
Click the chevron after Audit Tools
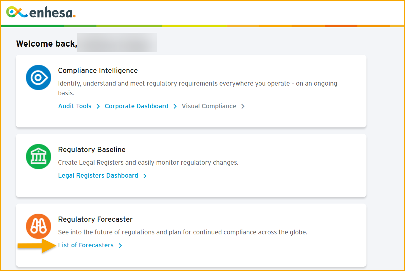click(98, 106)
